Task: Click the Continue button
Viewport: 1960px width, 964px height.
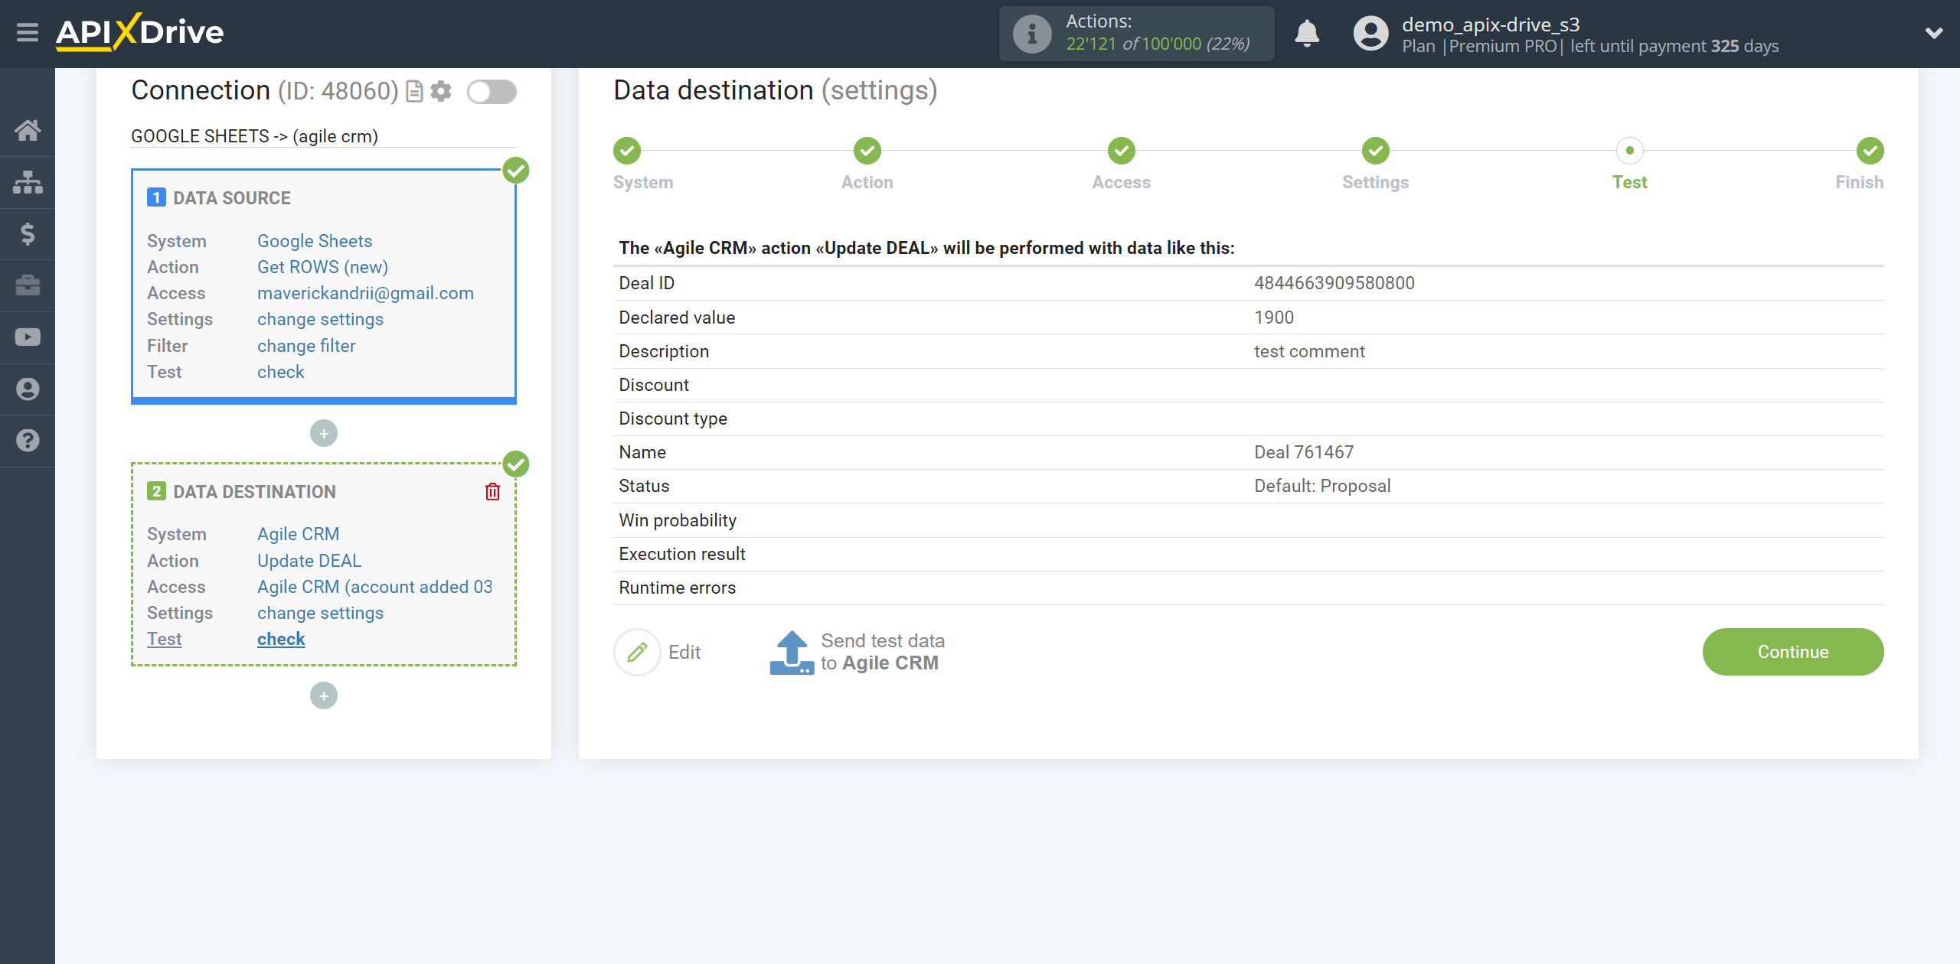Action: coord(1793,652)
